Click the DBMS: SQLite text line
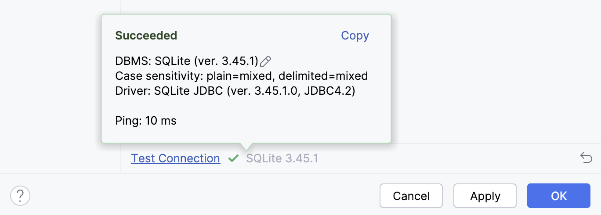Screen dimensions: 601x215 tap(187, 61)
